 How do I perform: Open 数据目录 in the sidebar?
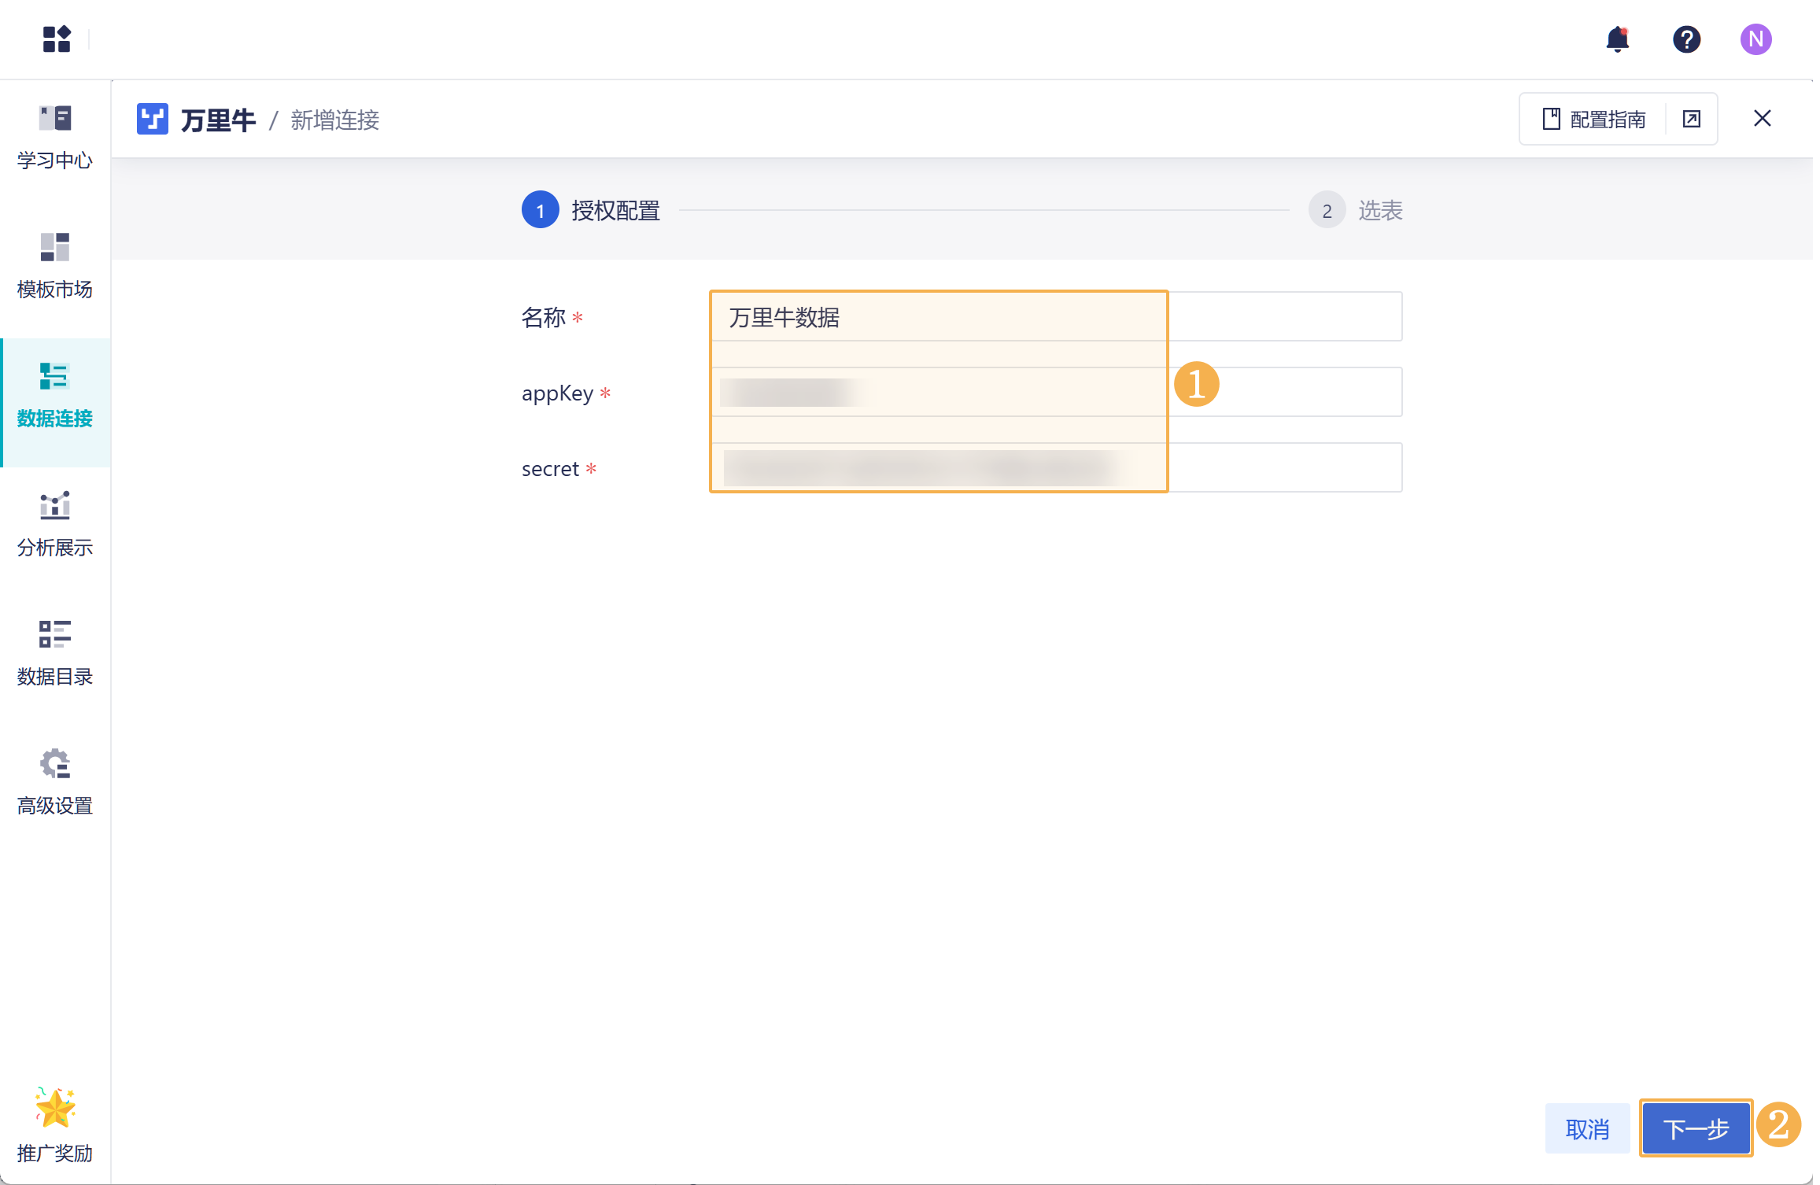pos(55,653)
